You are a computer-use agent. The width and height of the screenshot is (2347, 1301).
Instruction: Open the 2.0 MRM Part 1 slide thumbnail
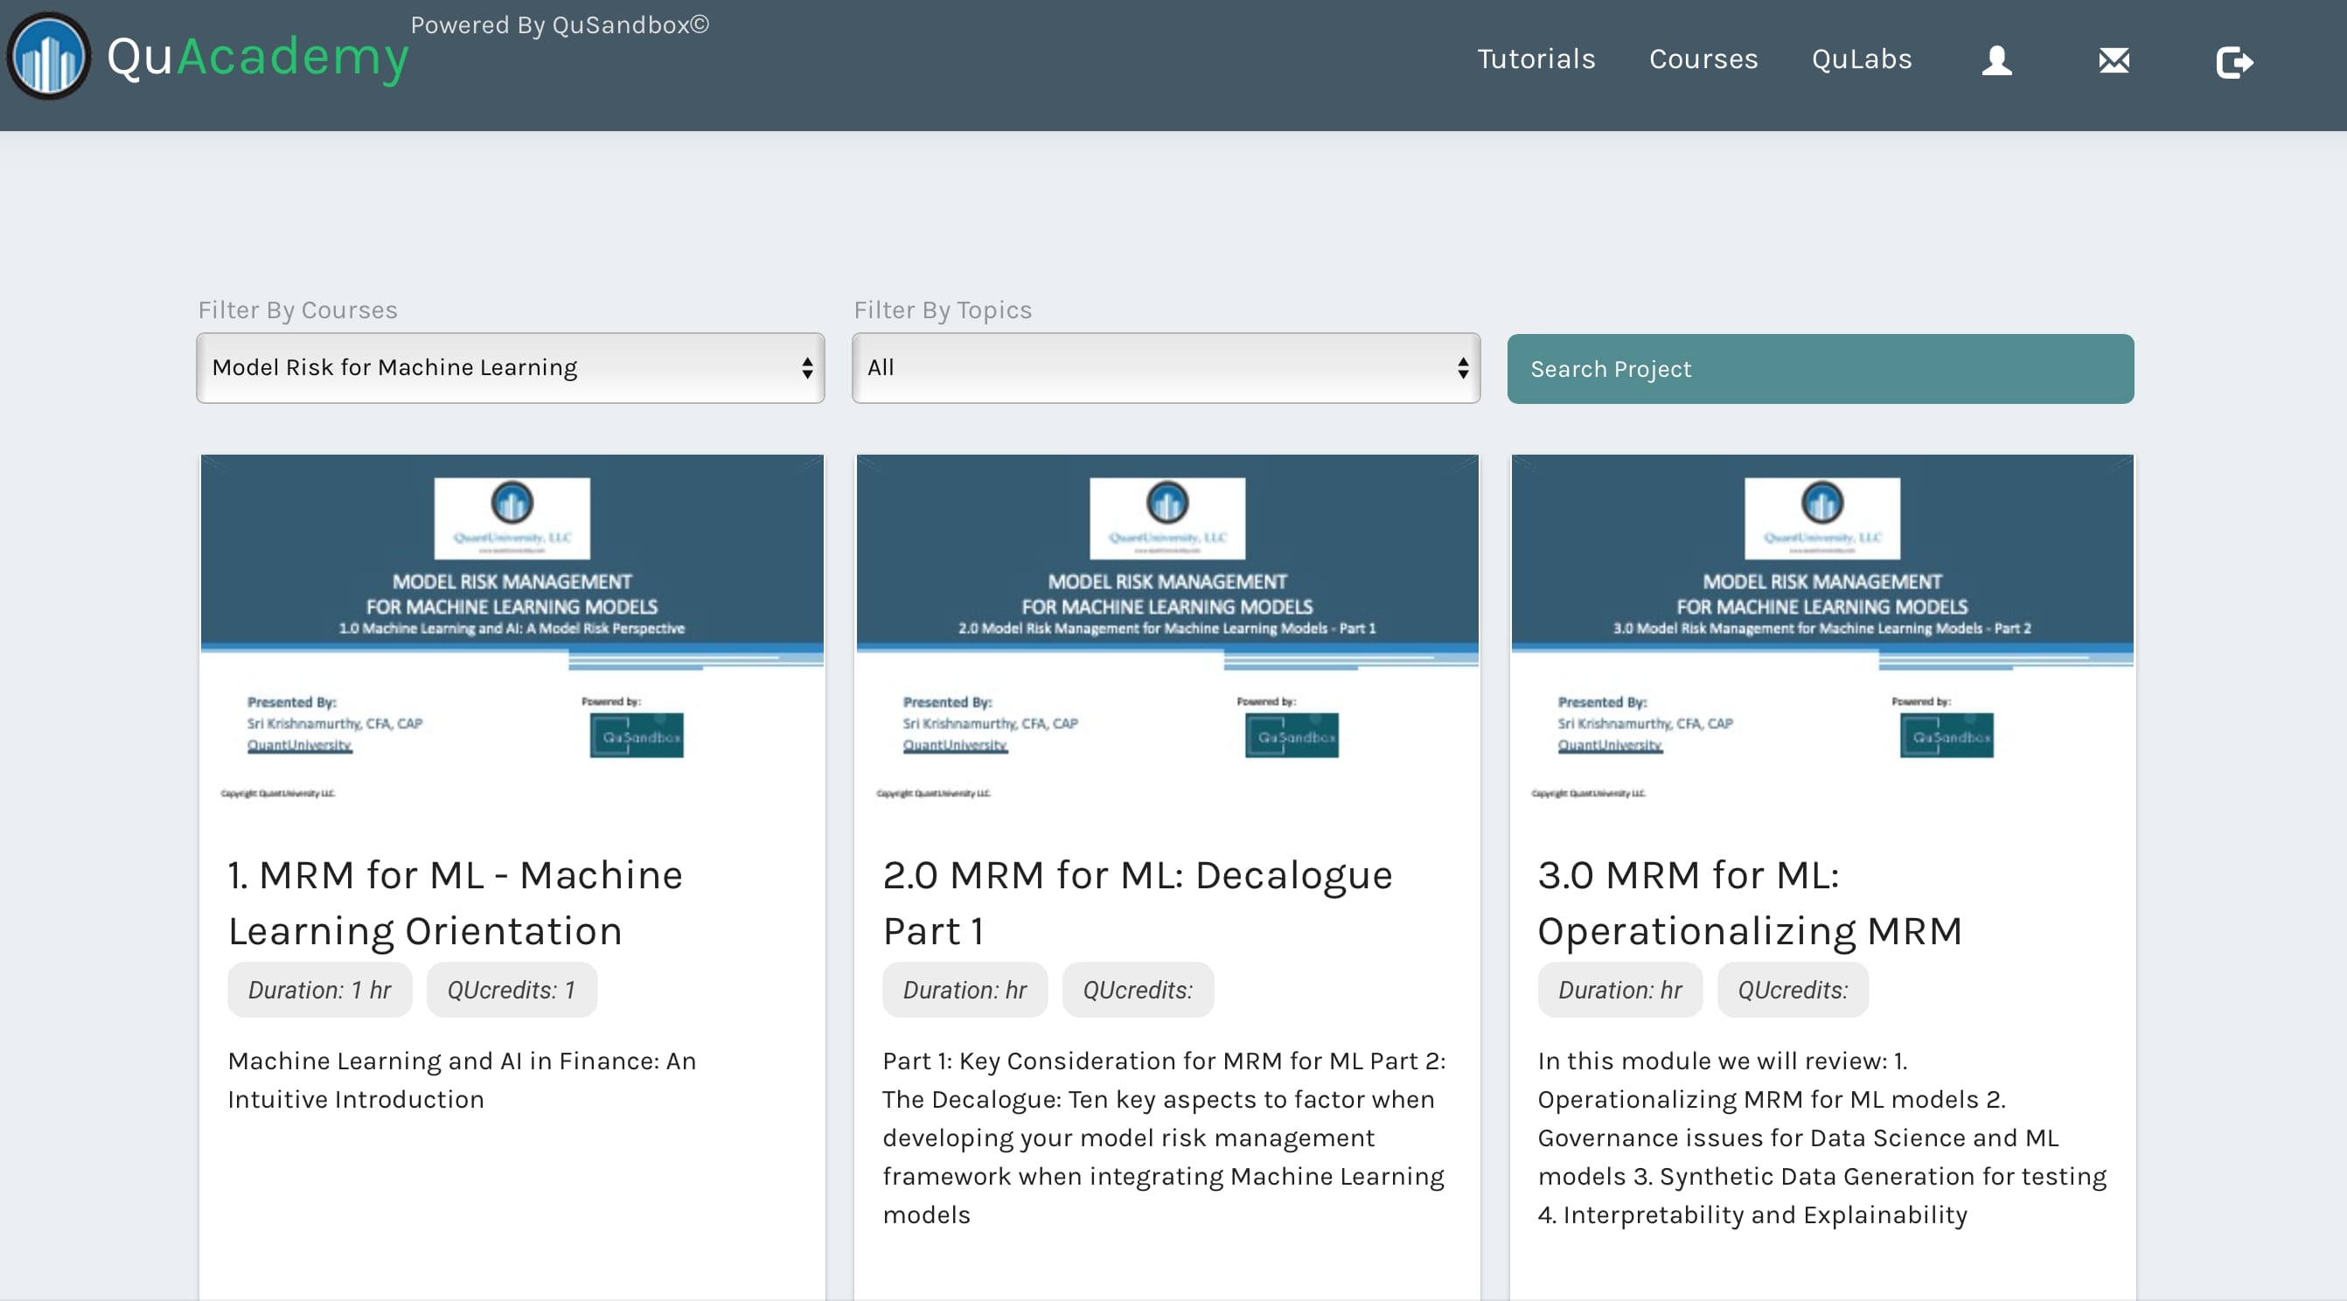(1167, 637)
